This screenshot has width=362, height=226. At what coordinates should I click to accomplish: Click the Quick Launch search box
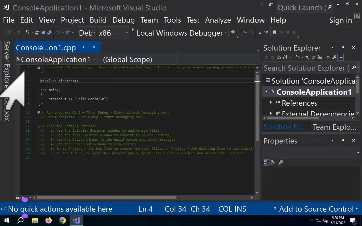pos(304,8)
